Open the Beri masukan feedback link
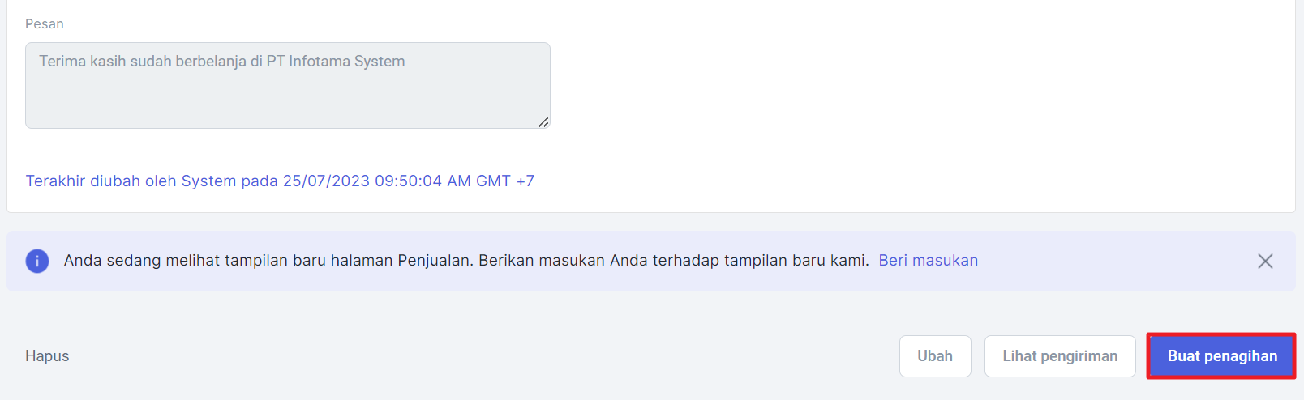The height and width of the screenshot is (400, 1304). [929, 261]
